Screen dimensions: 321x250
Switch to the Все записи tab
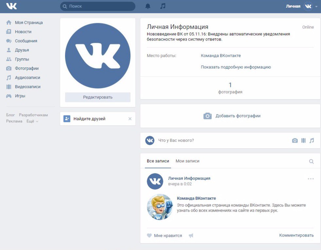[x=158, y=161]
